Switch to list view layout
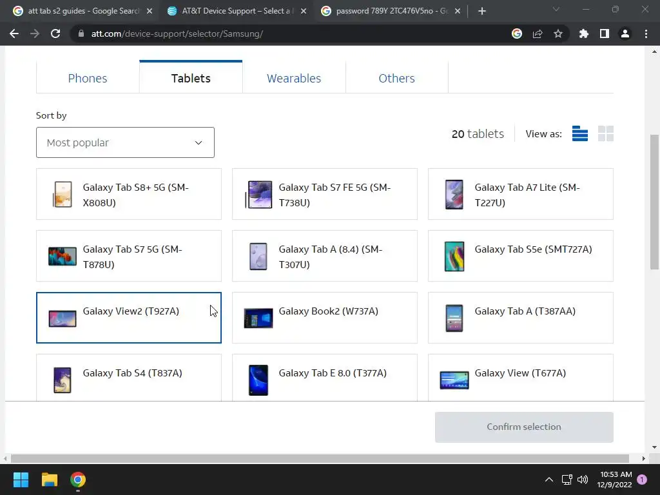 [x=580, y=134]
